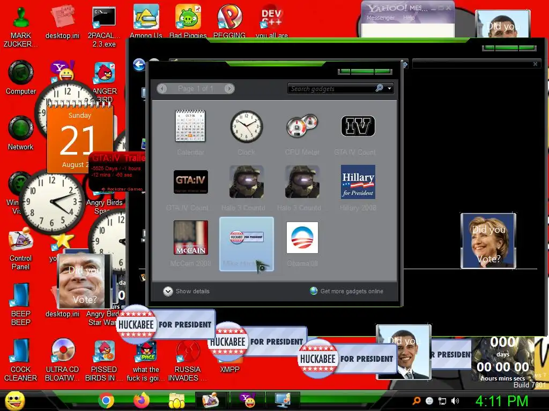Image resolution: width=549 pixels, height=411 pixels.
Task: Open Get more gadgets online link
Action: click(347, 291)
